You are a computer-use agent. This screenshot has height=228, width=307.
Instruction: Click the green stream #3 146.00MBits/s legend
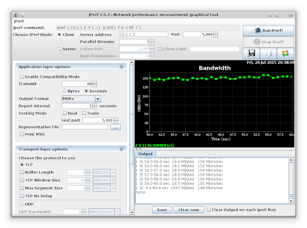click(154, 145)
